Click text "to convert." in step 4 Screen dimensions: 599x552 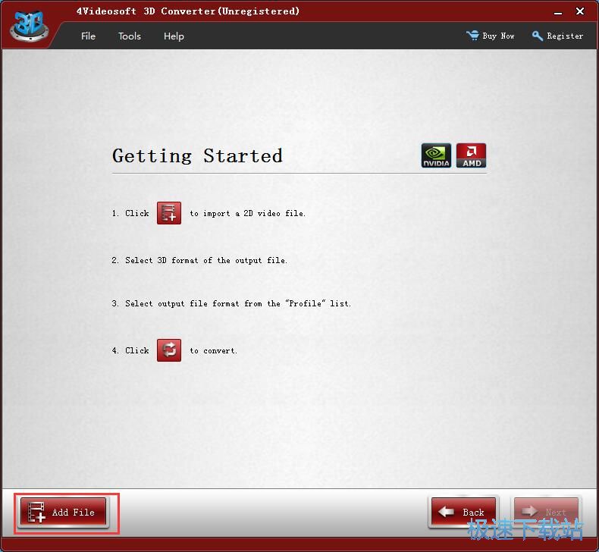coord(213,350)
